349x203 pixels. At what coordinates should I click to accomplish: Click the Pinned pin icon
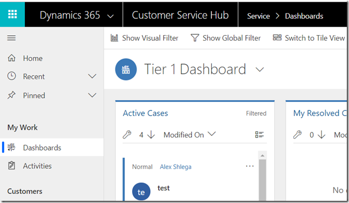pyautogui.click(x=11, y=95)
